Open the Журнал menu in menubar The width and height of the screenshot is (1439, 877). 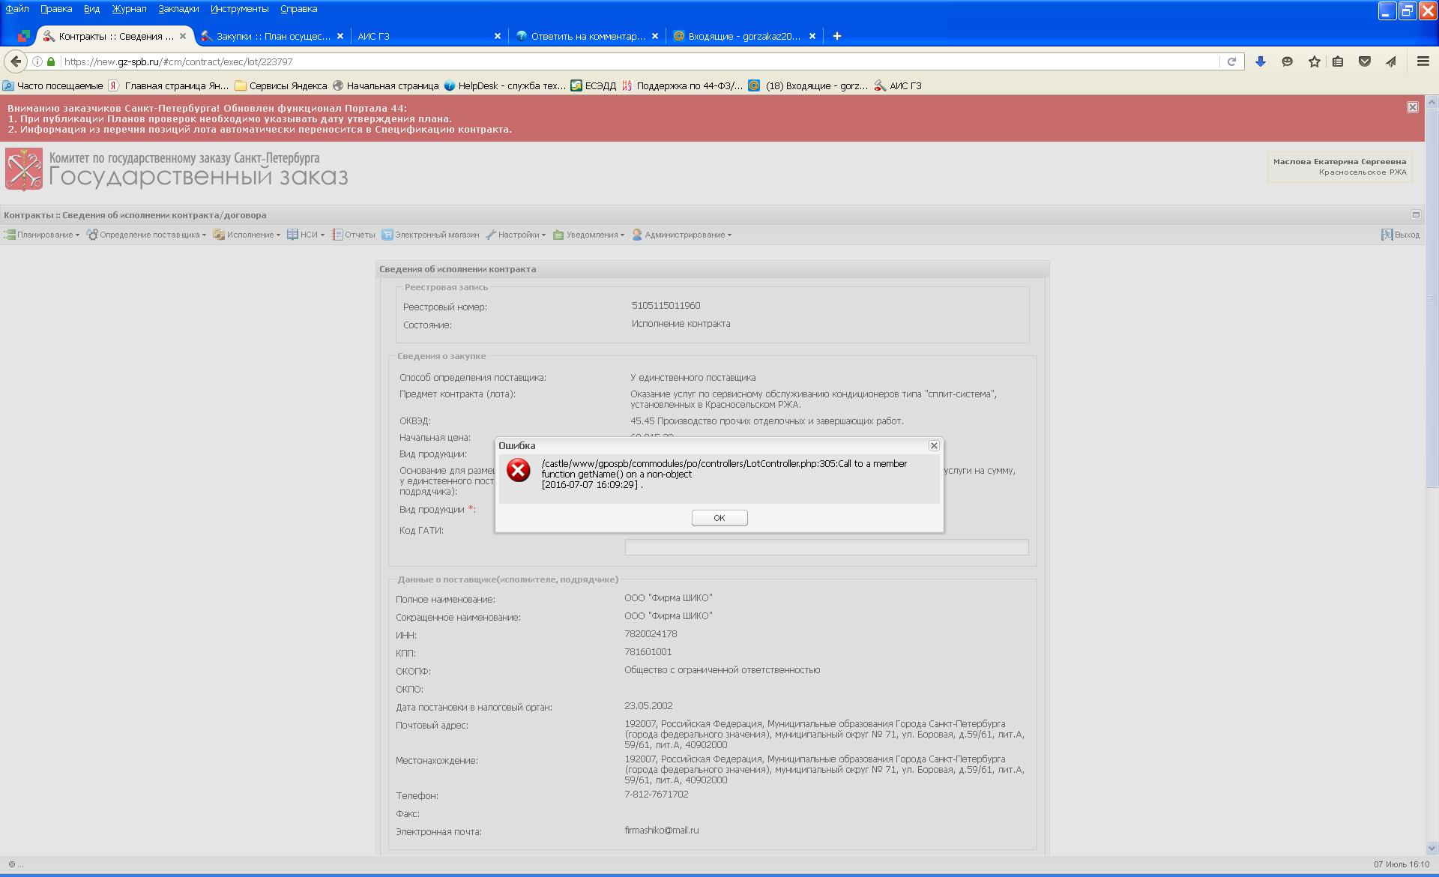[129, 9]
